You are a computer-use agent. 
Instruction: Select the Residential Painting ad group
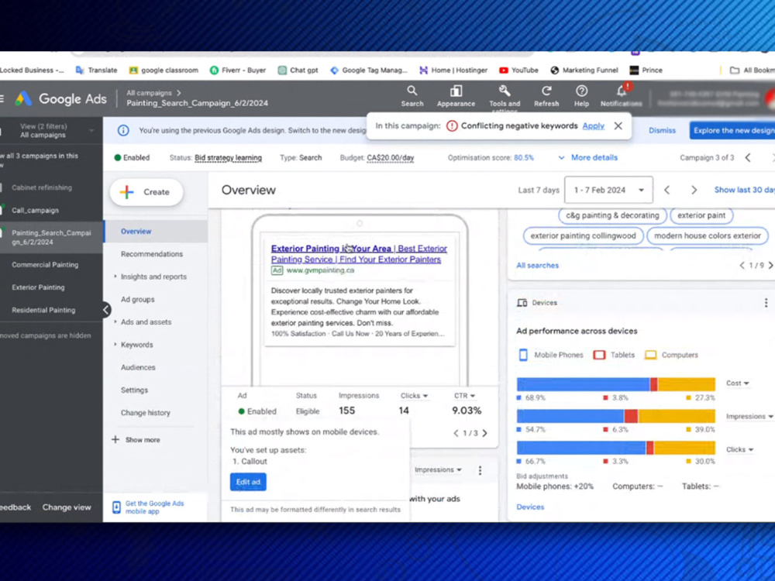click(43, 311)
